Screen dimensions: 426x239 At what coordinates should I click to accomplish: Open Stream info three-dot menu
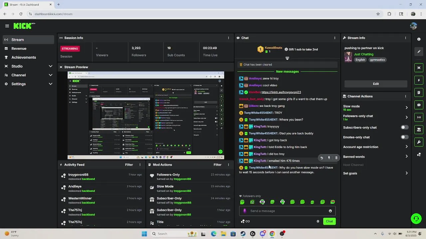coord(405,38)
